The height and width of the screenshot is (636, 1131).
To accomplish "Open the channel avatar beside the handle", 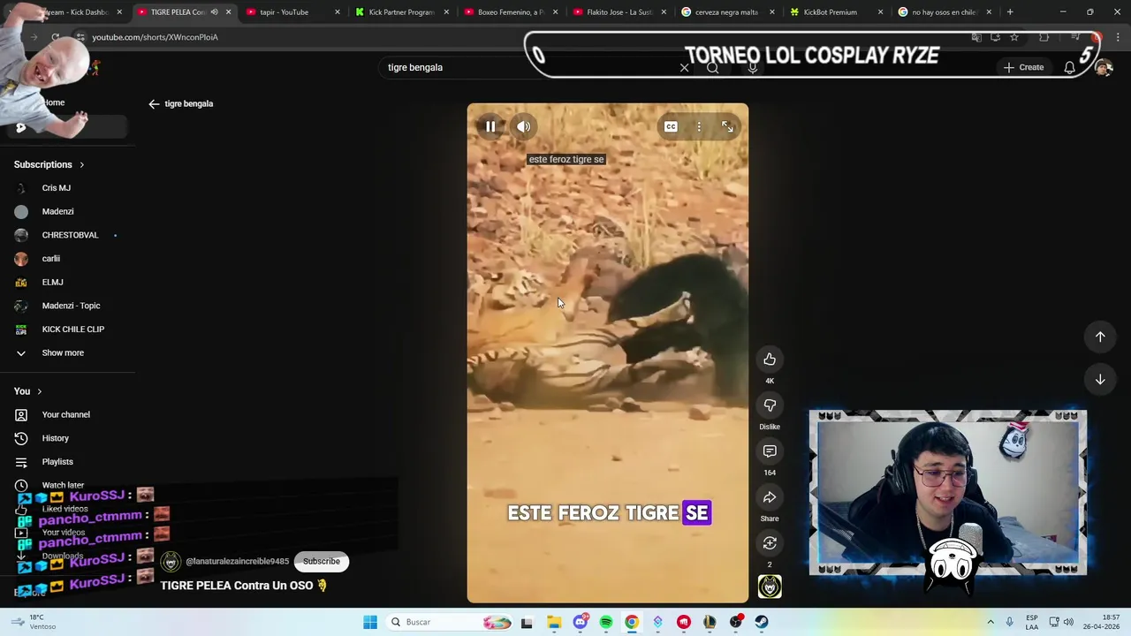I will (x=171, y=562).
